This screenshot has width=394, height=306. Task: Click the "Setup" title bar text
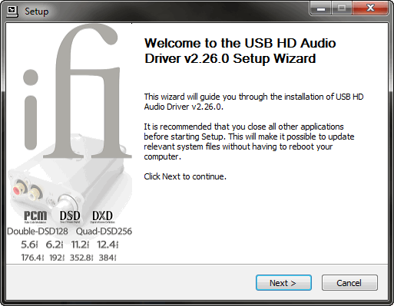click(37, 12)
